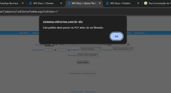This screenshot has height=93, width=171.
Task: Click OK in the alert dialog
Action: (x=116, y=36)
